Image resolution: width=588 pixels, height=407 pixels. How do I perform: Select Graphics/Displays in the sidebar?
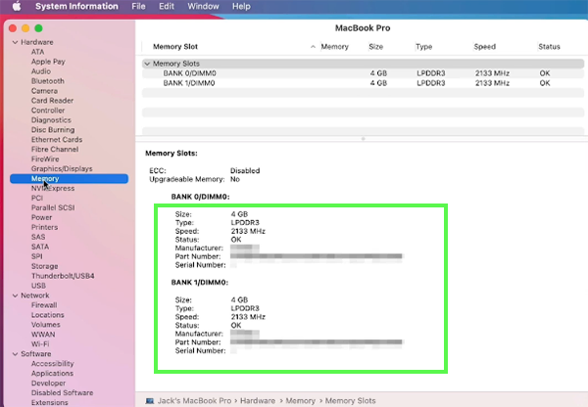(62, 169)
